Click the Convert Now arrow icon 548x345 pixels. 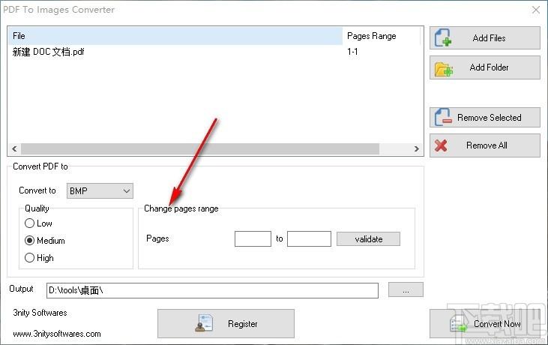pos(458,324)
